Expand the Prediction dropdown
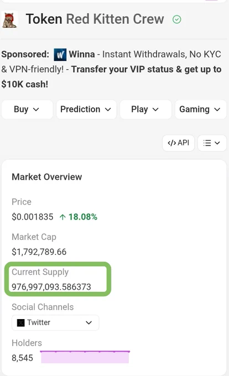The height and width of the screenshot is (376, 229). click(x=86, y=109)
